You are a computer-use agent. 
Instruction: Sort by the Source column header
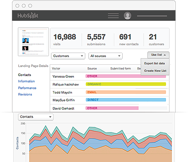point(92,69)
